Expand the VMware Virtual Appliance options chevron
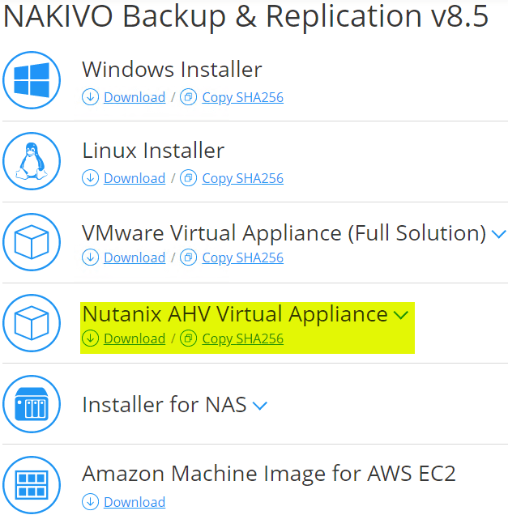This screenshot has height=515, width=508. [499, 235]
